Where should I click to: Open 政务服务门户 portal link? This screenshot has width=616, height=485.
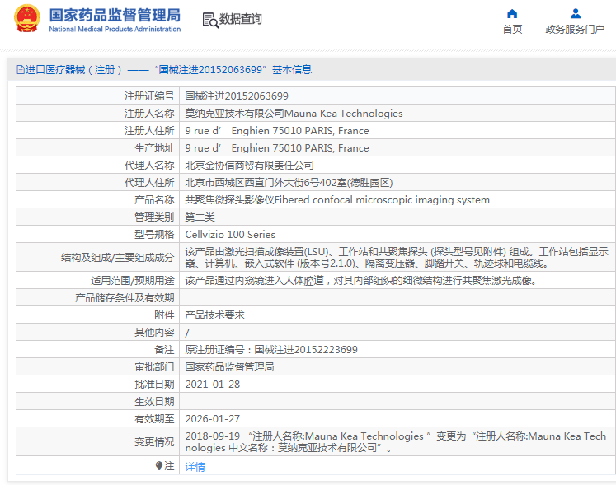click(x=575, y=29)
